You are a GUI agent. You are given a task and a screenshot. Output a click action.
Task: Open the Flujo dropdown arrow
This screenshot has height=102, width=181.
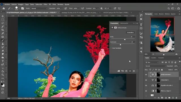[79, 8]
